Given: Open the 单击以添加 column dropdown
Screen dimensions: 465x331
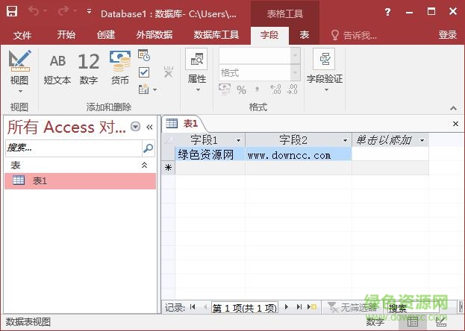Looking at the screenshot, I should click(422, 140).
